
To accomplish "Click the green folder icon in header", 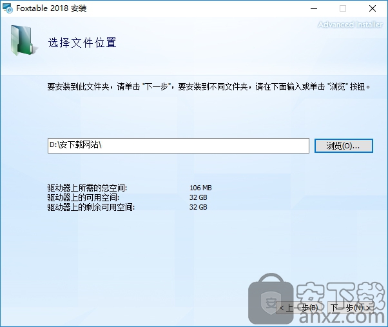I will pos(23,41).
